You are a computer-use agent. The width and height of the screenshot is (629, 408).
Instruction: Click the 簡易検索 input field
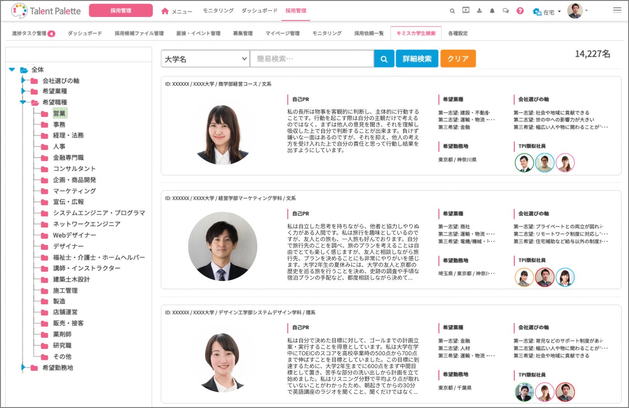312,59
